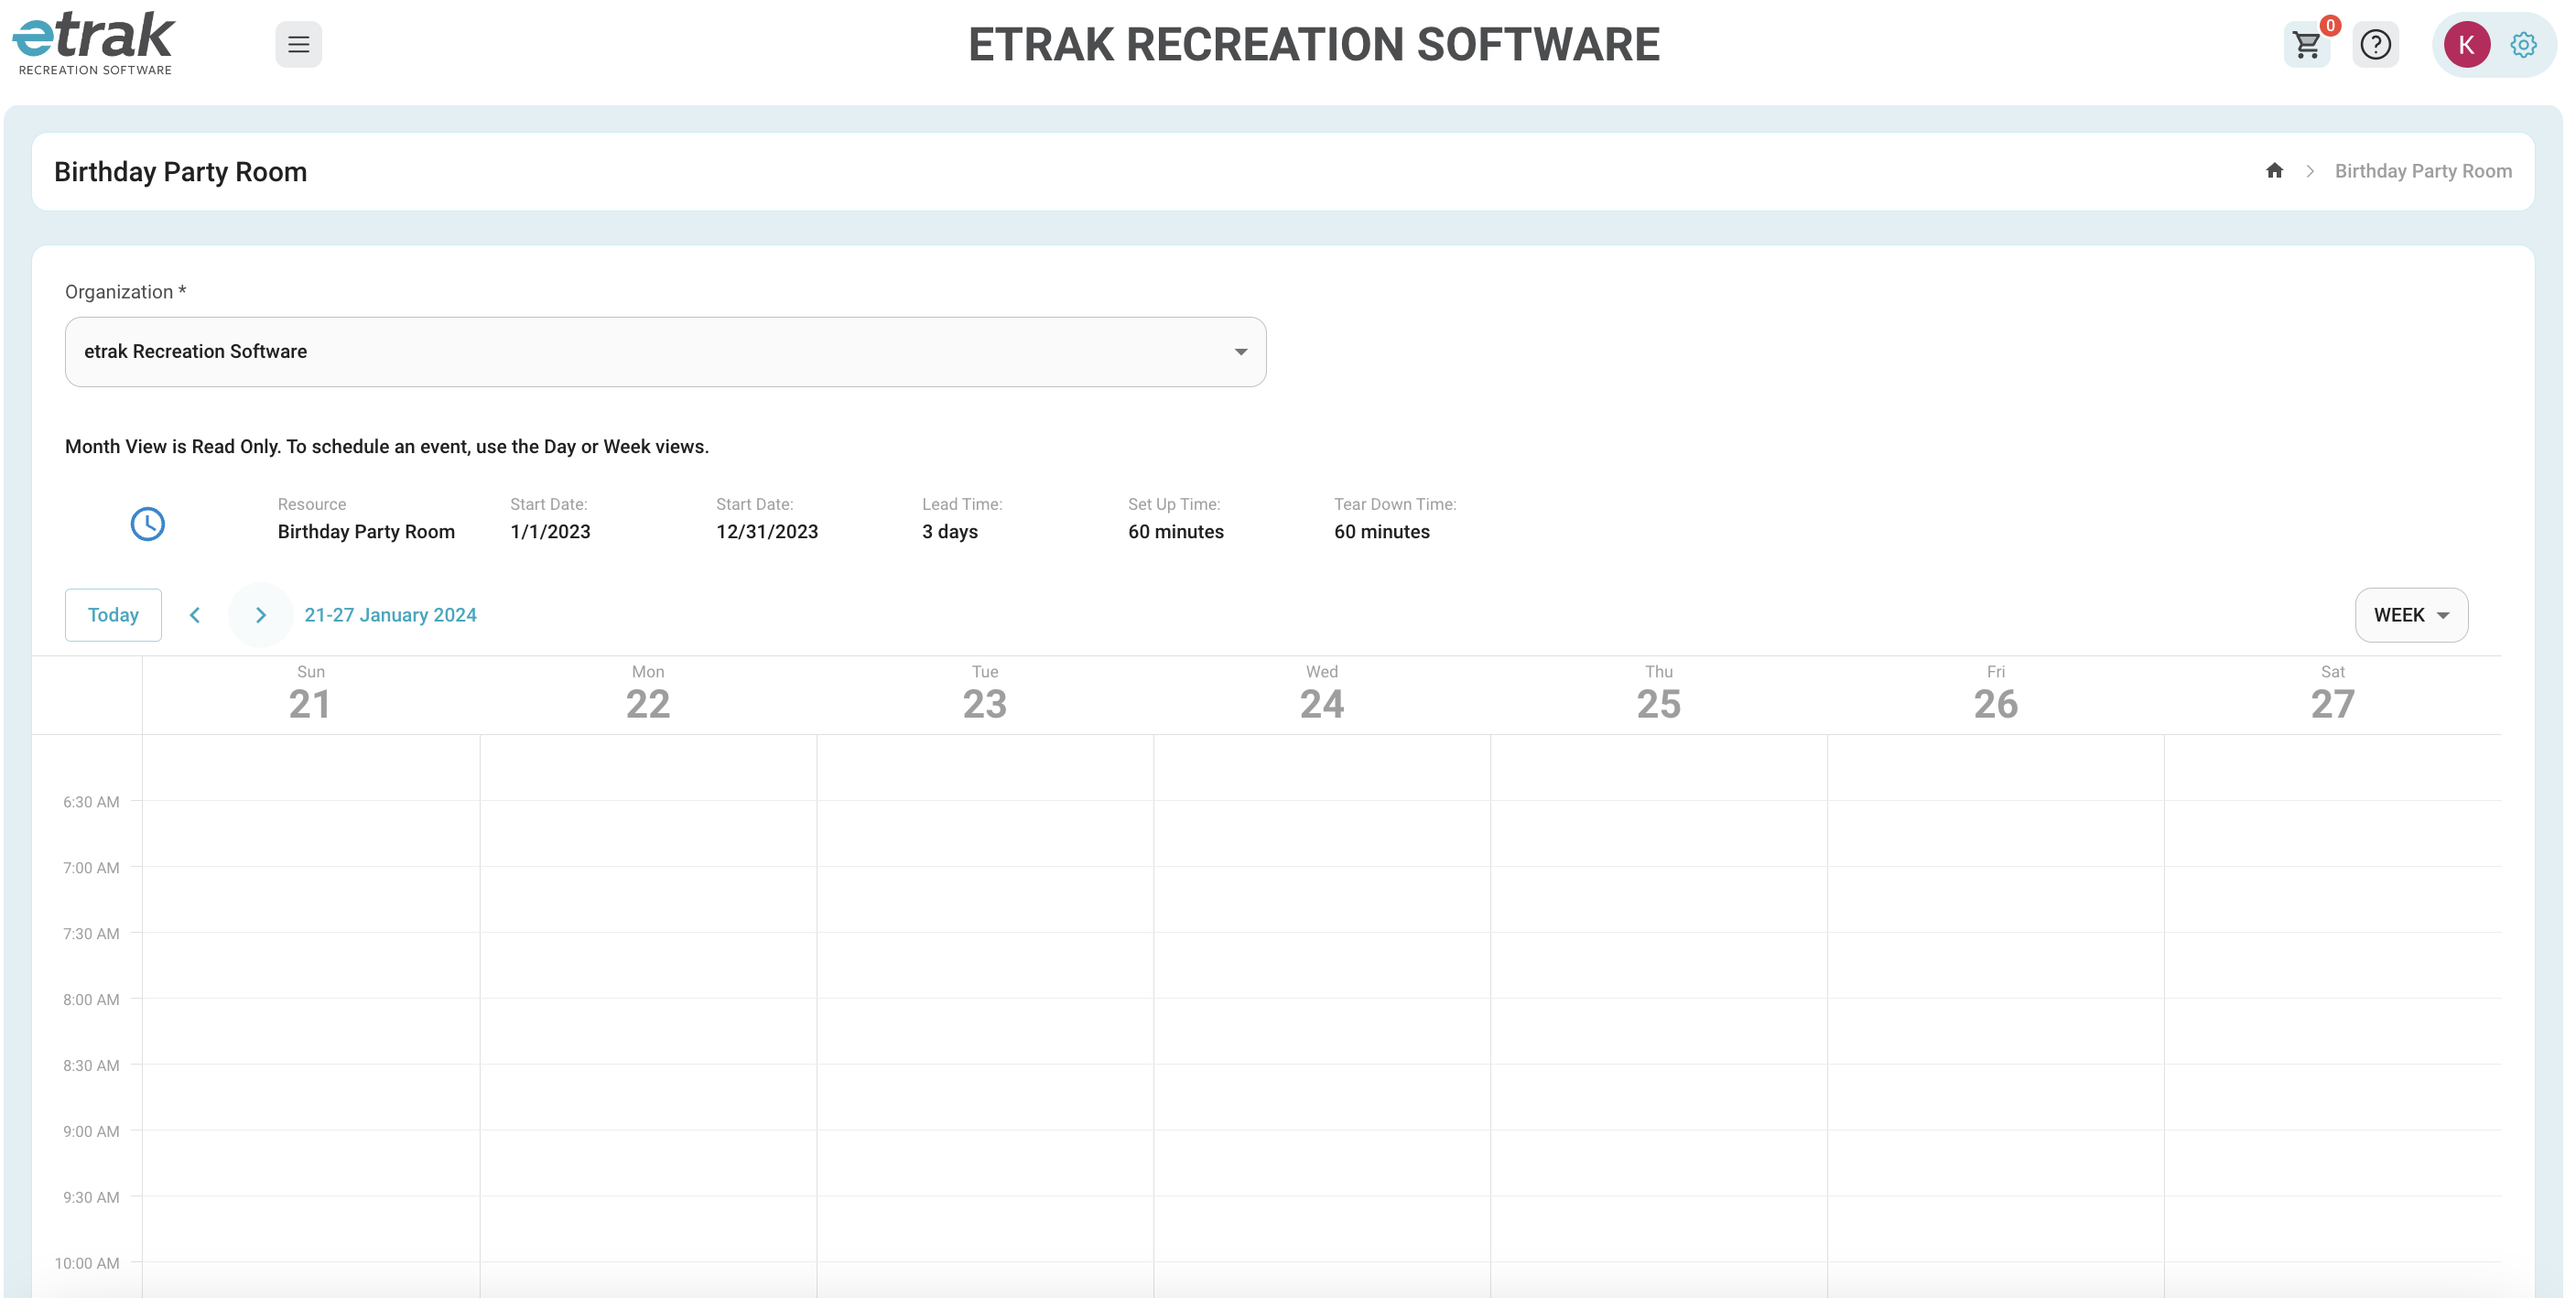Open the shopping cart

(2307, 44)
